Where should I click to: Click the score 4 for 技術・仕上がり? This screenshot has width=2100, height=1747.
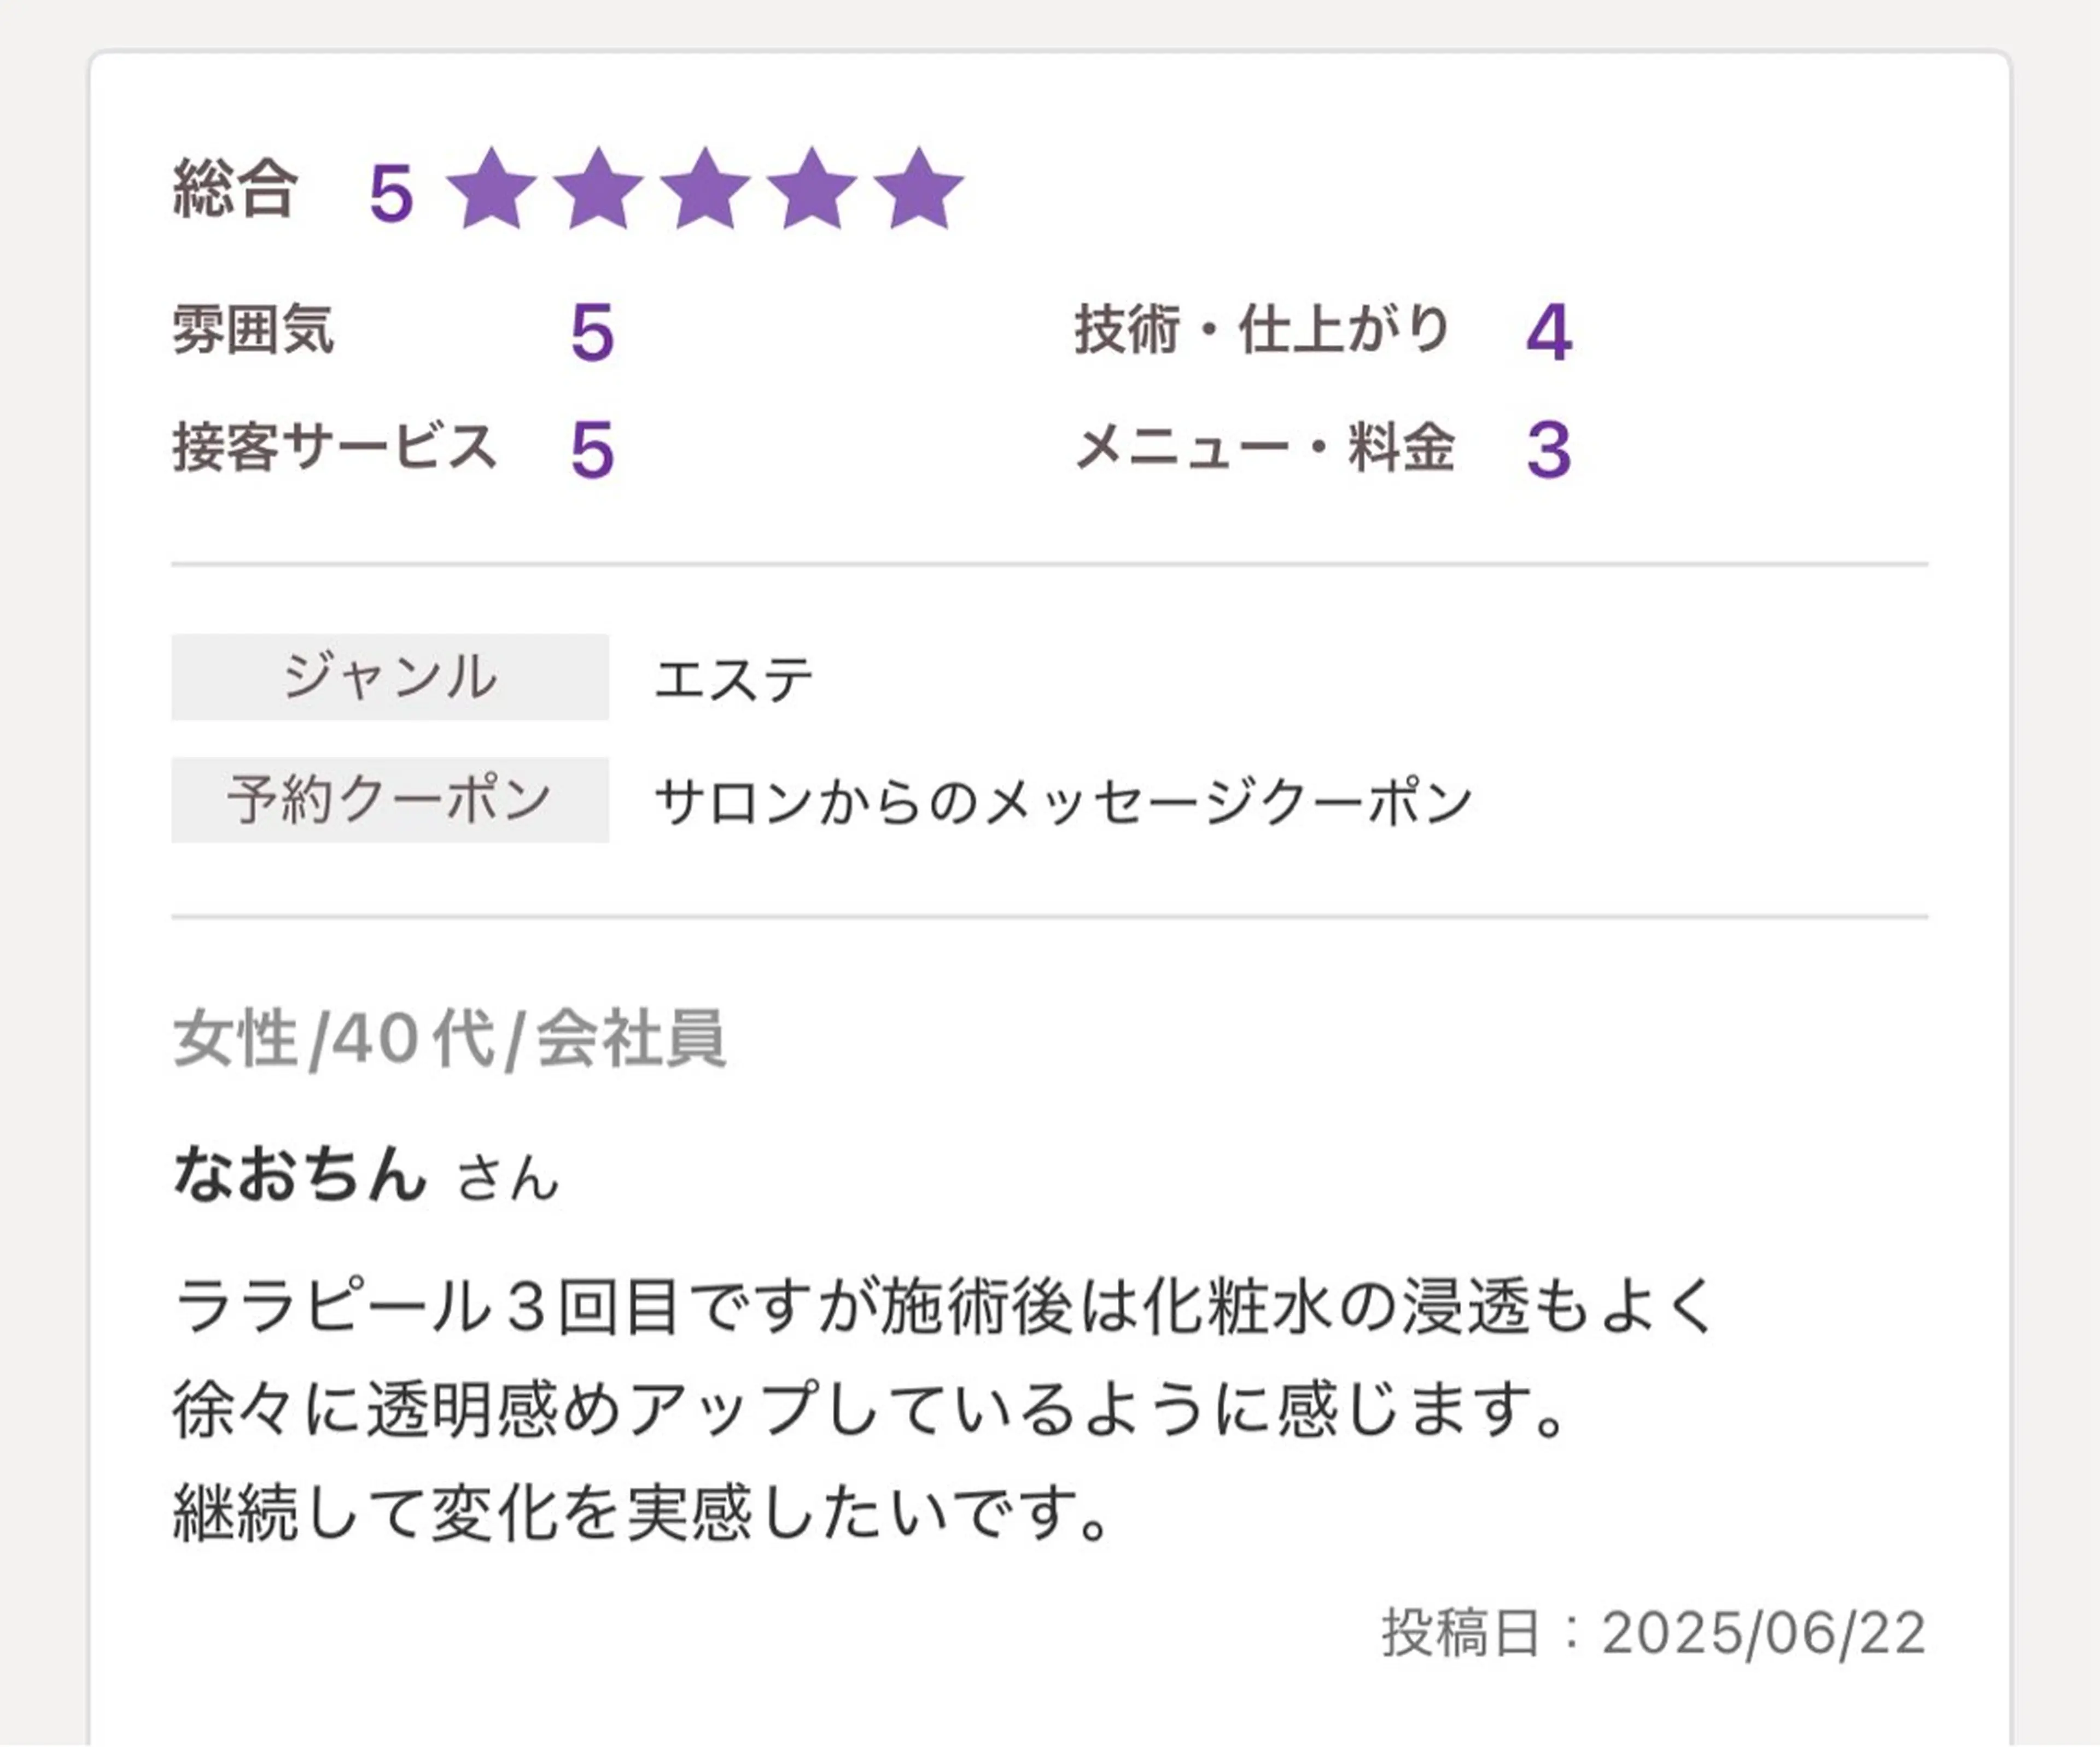(1548, 332)
